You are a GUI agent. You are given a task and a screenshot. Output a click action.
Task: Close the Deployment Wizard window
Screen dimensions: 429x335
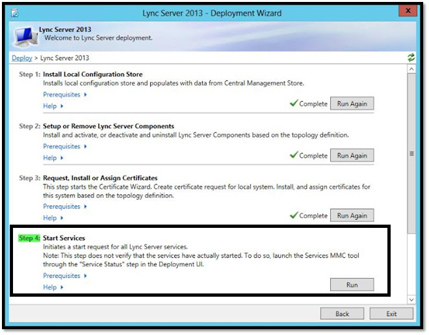408,11
